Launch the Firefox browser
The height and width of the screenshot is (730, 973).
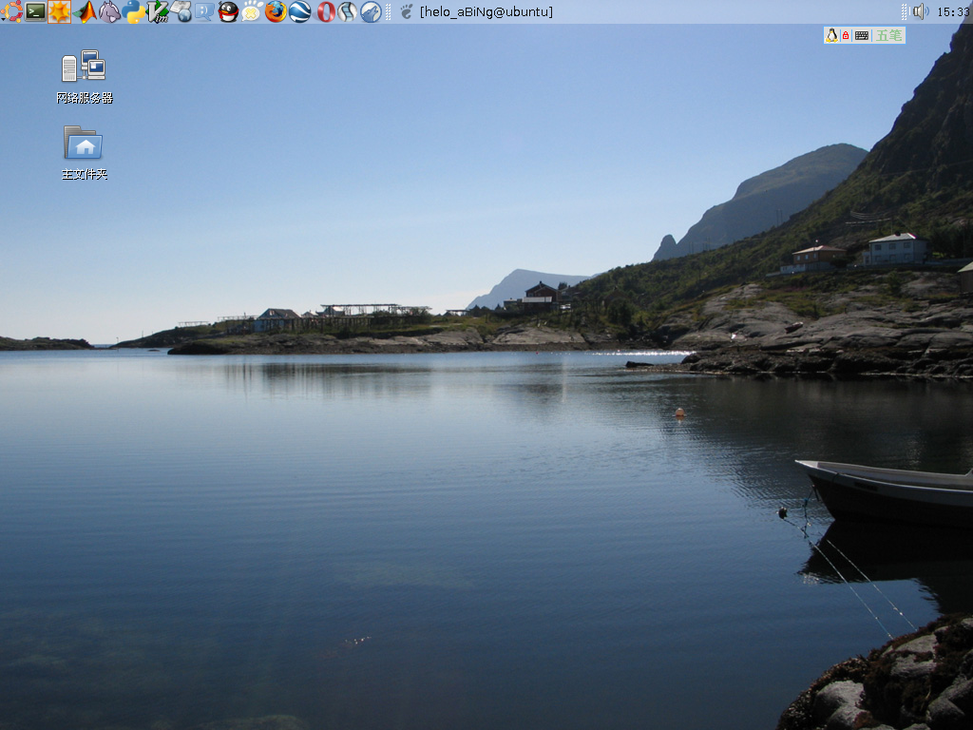coord(276,11)
